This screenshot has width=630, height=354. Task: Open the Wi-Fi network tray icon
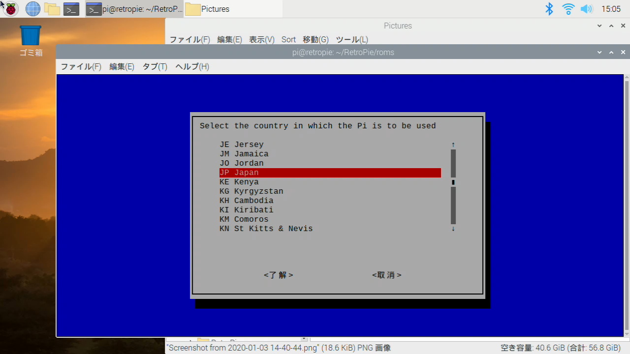(x=568, y=8)
